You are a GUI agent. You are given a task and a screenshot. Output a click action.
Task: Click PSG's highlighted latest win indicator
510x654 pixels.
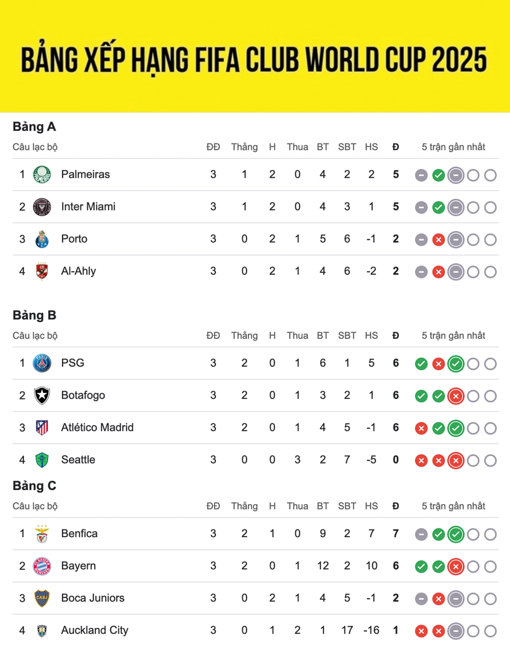point(456,364)
